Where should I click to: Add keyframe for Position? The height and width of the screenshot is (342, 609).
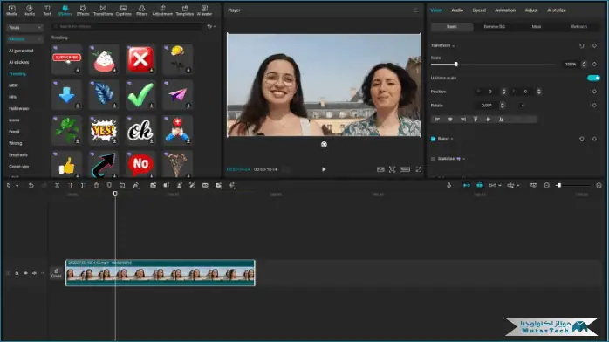594,92
